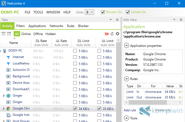Open the settings gear icon in Activity toolbar
Viewport: 185px width, 122px height.
point(117,34)
